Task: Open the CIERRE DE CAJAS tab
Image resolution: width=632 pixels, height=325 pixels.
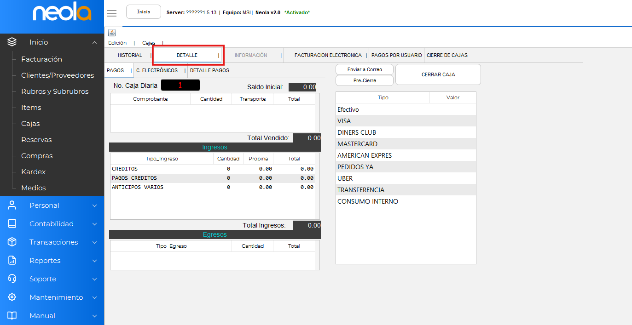Action: (x=447, y=55)
